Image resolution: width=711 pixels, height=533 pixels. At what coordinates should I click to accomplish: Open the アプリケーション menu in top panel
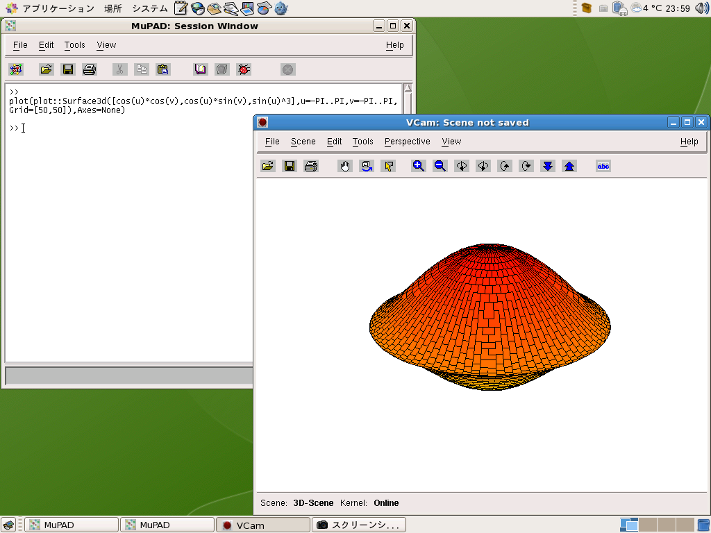point(58,8)
